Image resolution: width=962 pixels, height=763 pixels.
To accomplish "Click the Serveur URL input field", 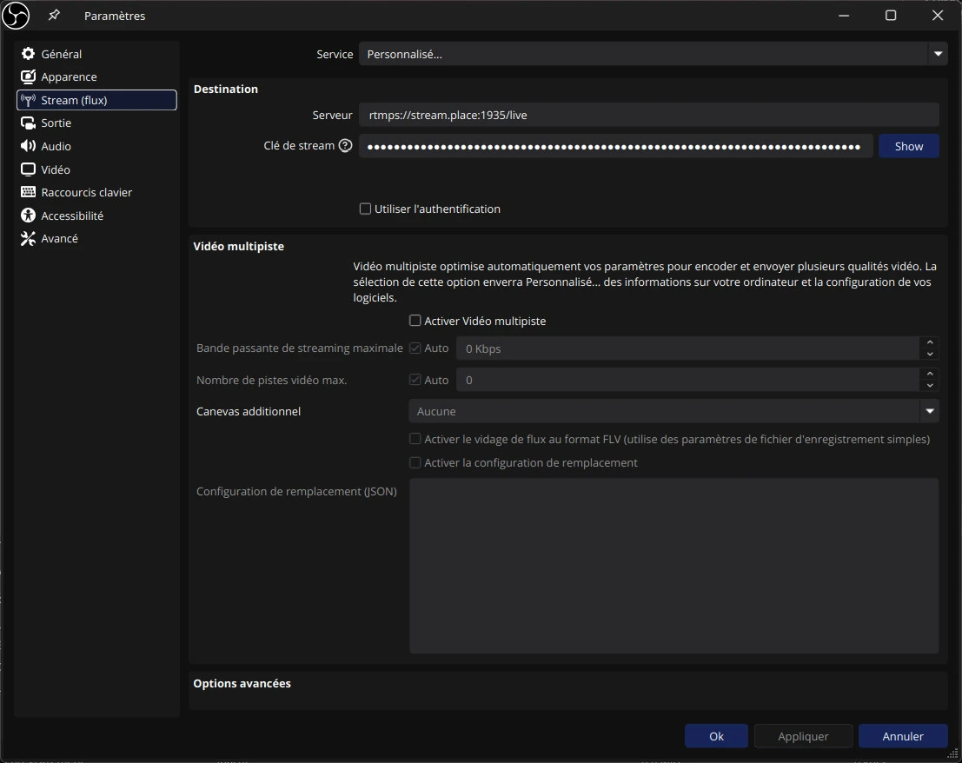I will [x=648, y=115].
